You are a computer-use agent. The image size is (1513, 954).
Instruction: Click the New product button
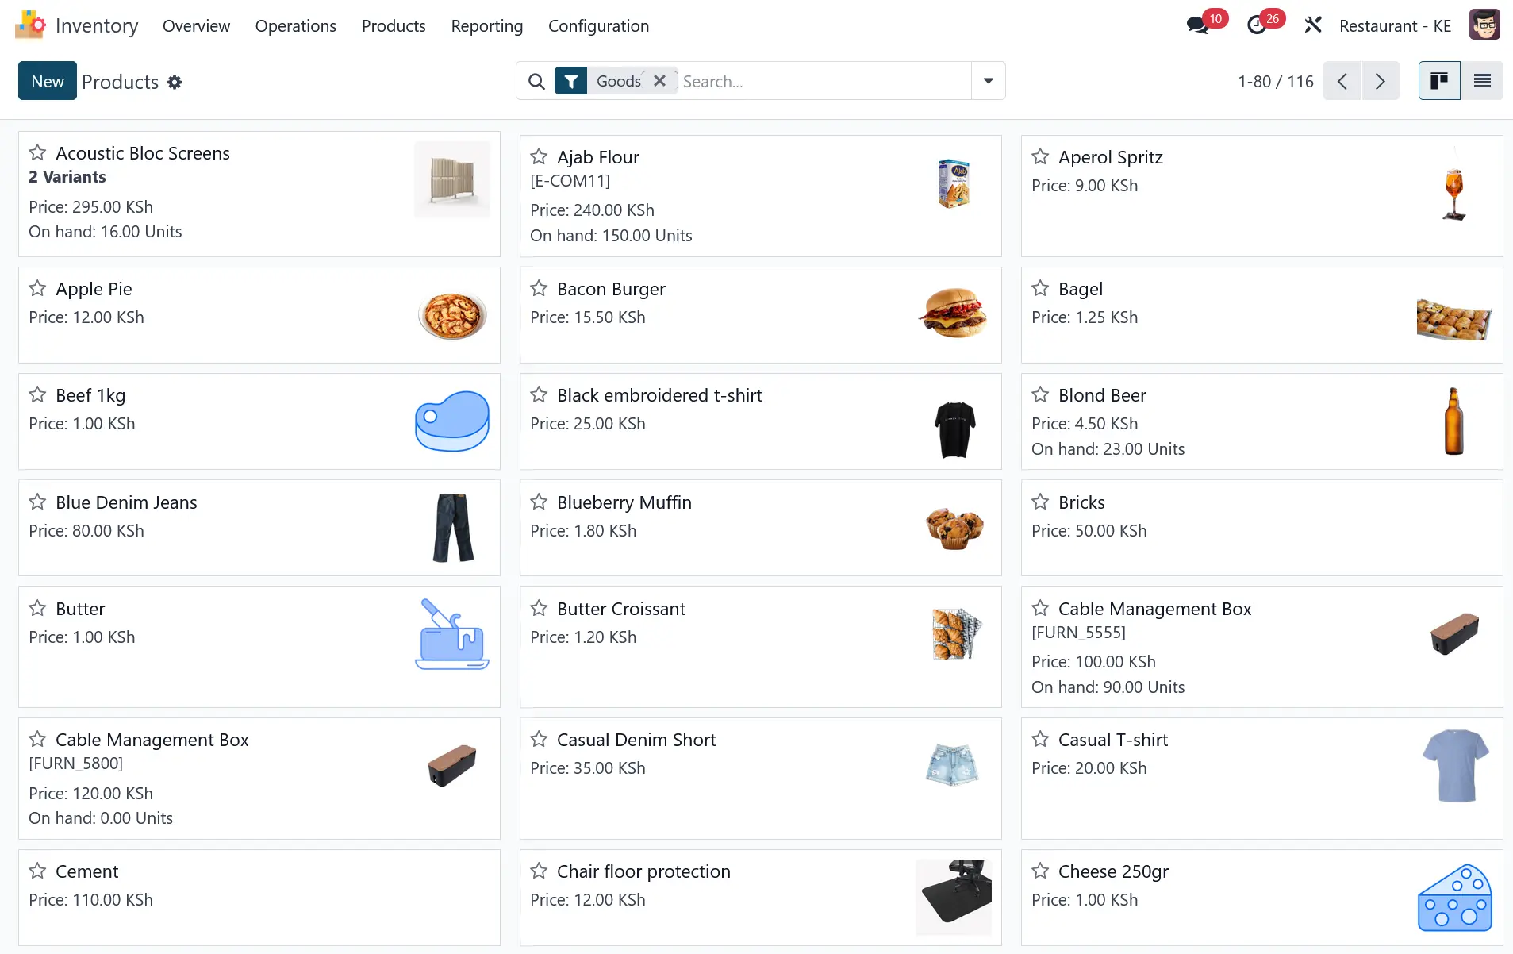(x=48, y=81)
